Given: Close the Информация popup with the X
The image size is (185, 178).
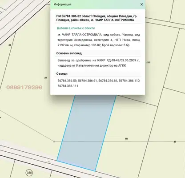Looking at the screenshot, I should pyautogui.click(x=141, y=4).
